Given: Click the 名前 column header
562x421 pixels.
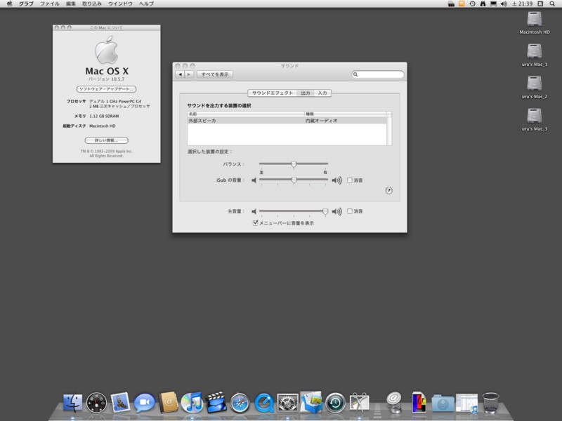Looking at the screenshot, I should pyautogui.click(x=246, y=114).
